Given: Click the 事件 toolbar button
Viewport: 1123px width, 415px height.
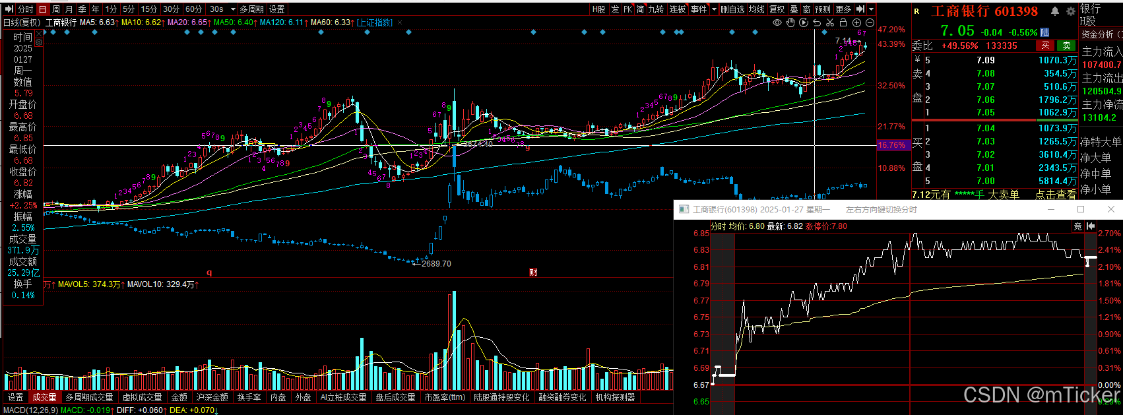Looking at the screenshot, I should point(699,9).
